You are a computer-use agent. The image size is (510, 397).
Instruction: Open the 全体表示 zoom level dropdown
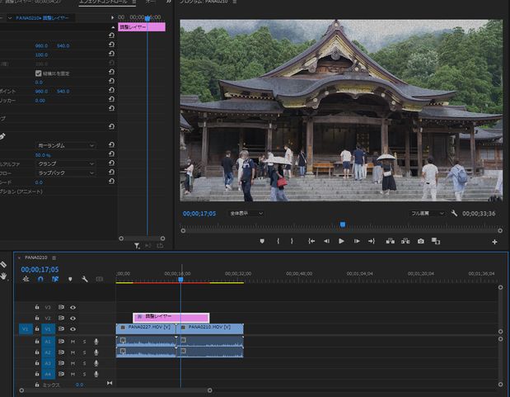coord(246,213)
